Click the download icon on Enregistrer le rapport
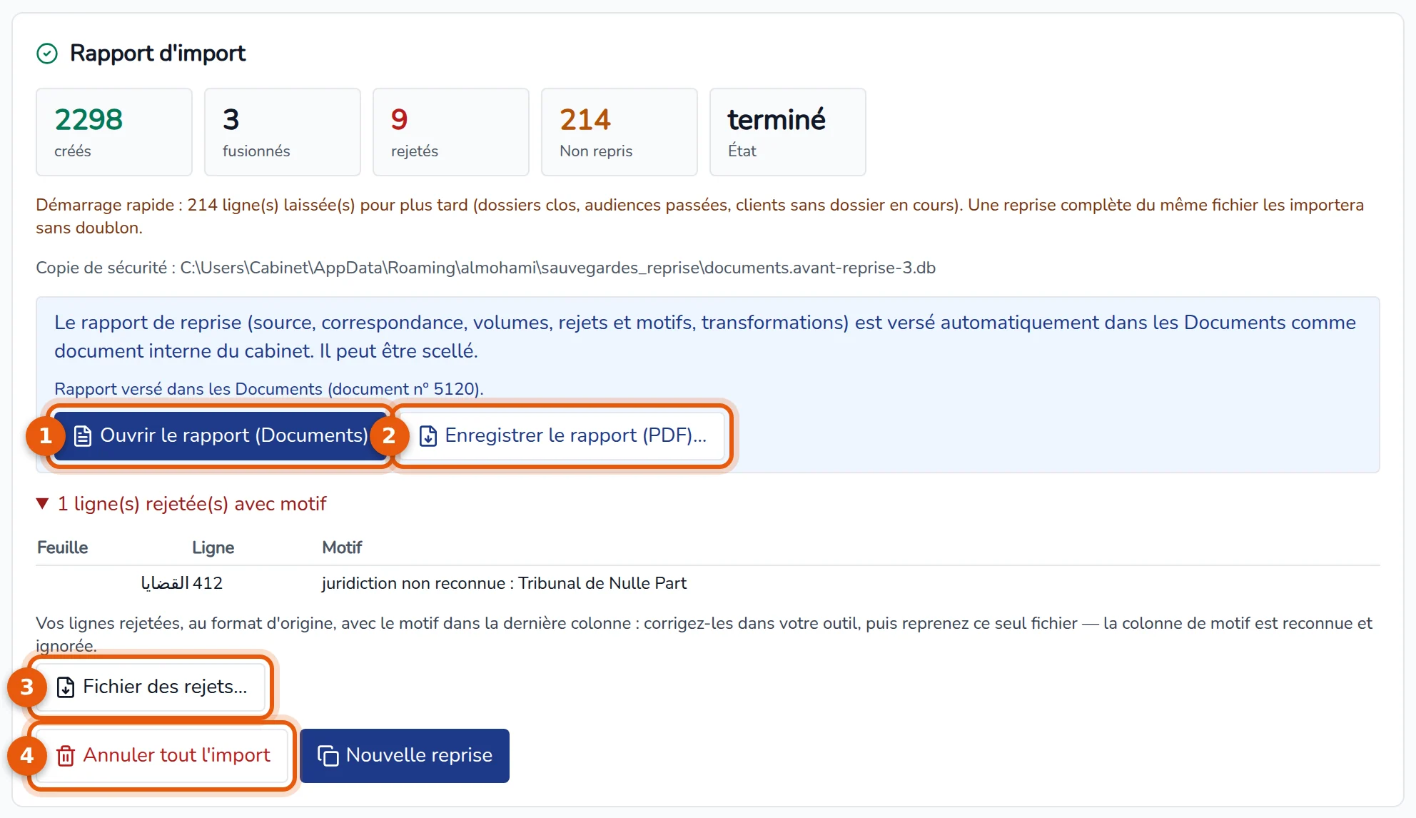 428,435
